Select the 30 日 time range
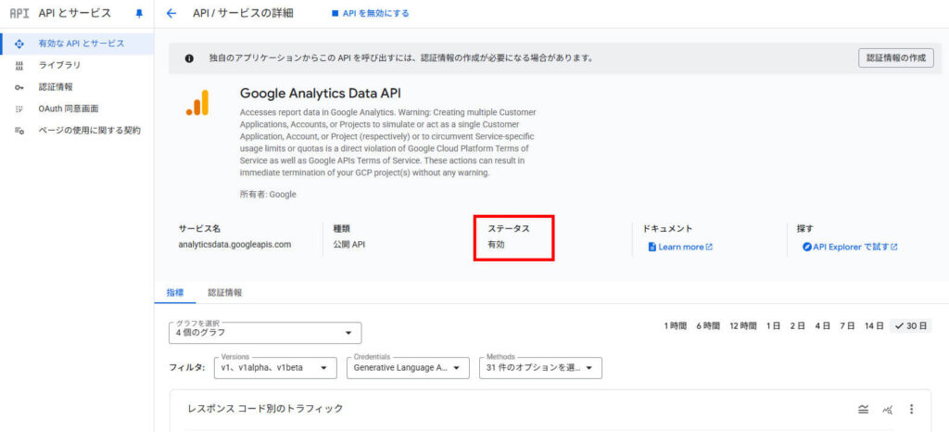This screenshot has height=432, width=949. (x=911, y=326)
